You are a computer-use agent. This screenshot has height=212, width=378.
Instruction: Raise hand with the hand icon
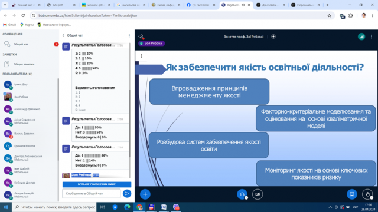(x=367, y=194)
